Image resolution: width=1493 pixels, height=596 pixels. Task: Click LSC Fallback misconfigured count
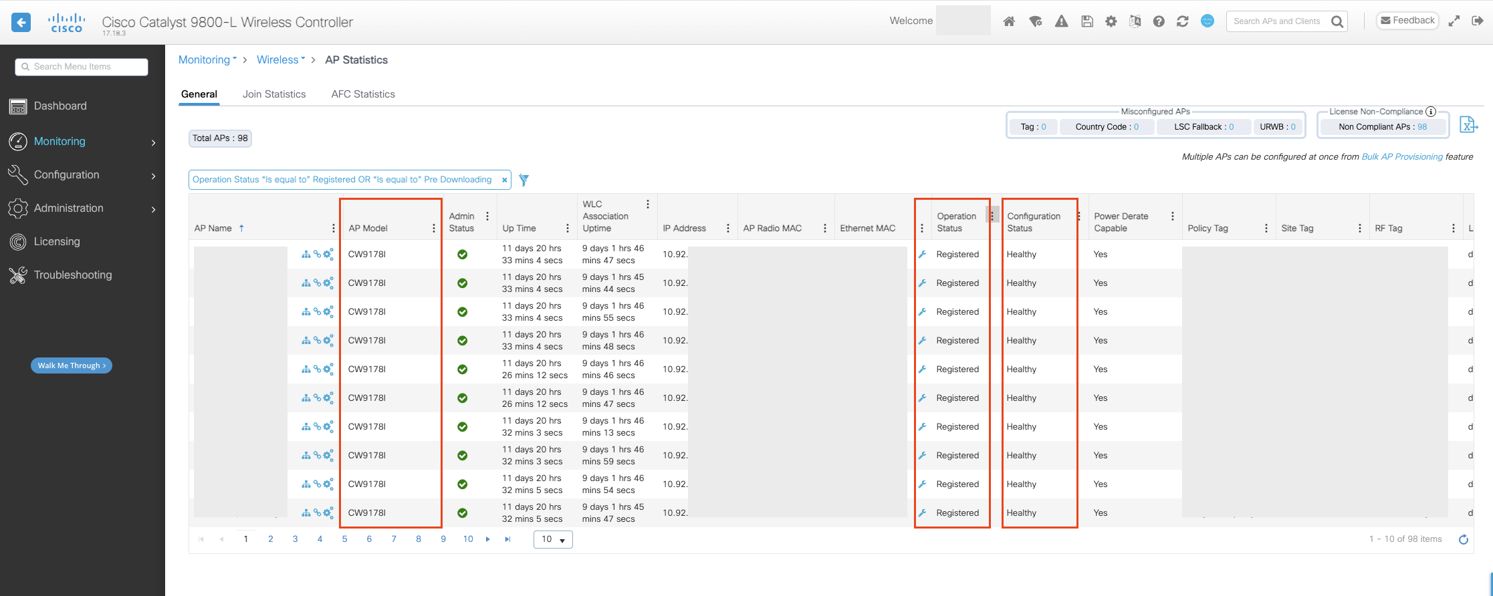pos(1231,127)
